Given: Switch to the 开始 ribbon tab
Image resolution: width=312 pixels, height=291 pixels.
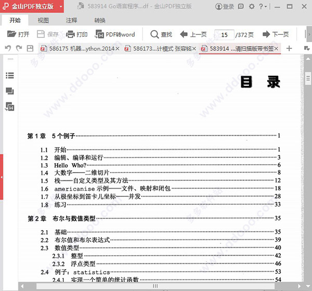Looking at the screenshot, I should tap(15, 20).
